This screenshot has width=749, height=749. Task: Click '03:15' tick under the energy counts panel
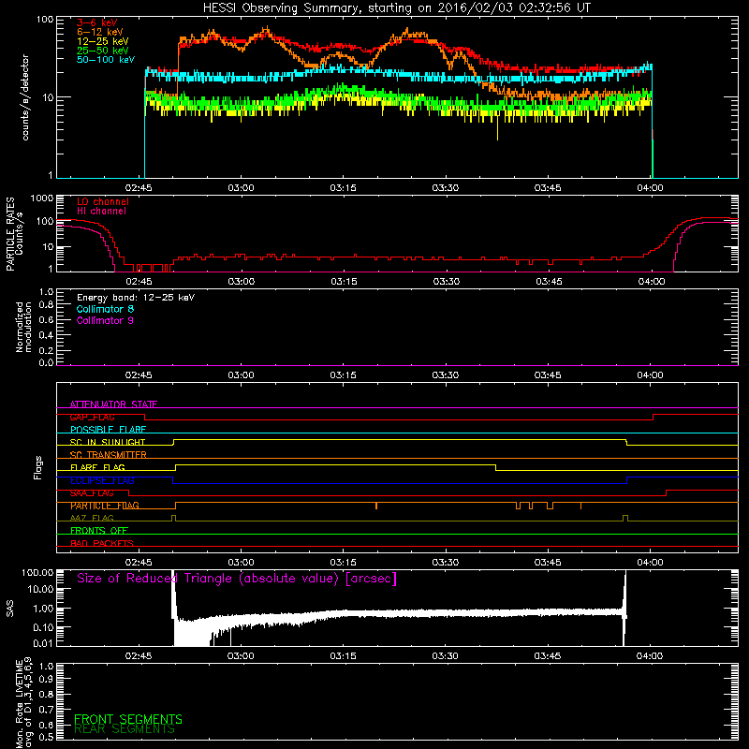(x=343, y=188)
